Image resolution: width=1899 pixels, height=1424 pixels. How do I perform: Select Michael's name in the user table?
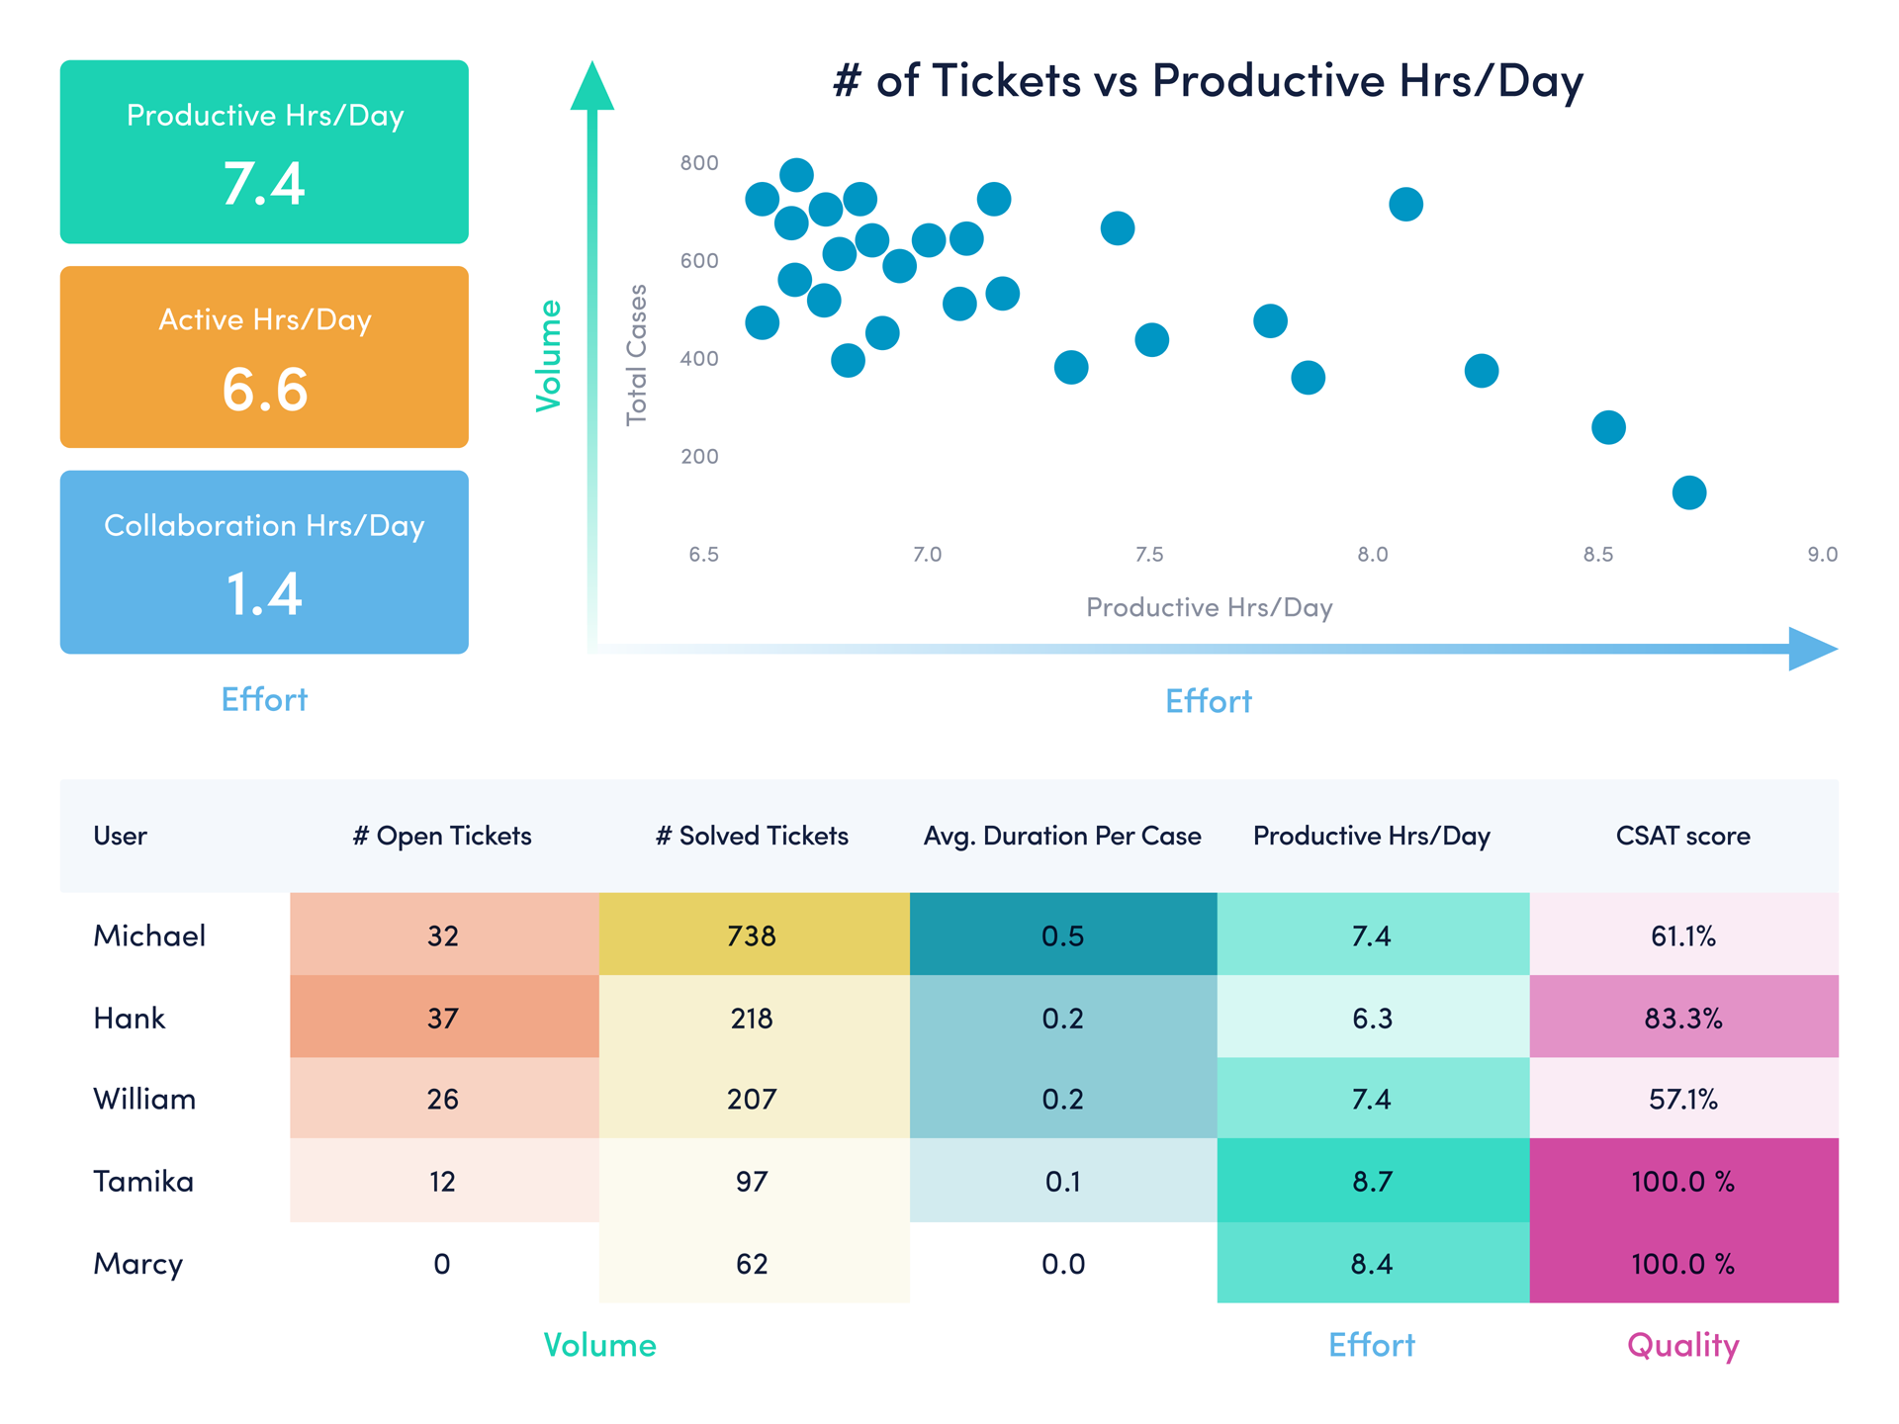click(x=149, y=935)
